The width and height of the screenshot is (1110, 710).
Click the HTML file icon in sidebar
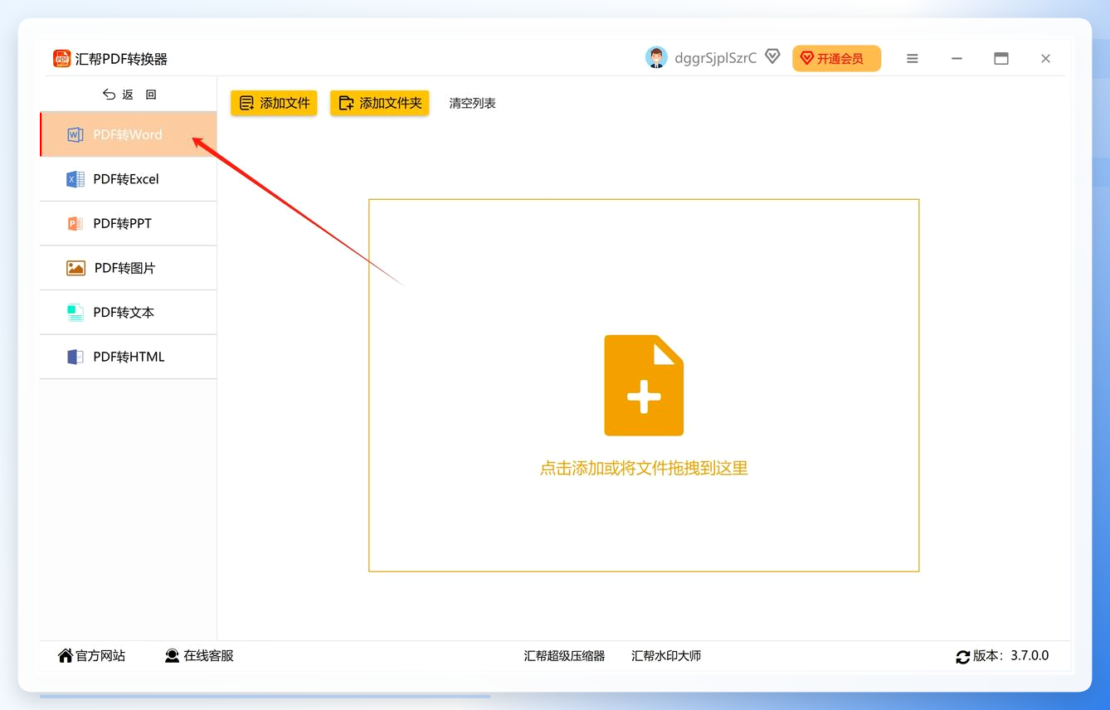pos(75,357)
